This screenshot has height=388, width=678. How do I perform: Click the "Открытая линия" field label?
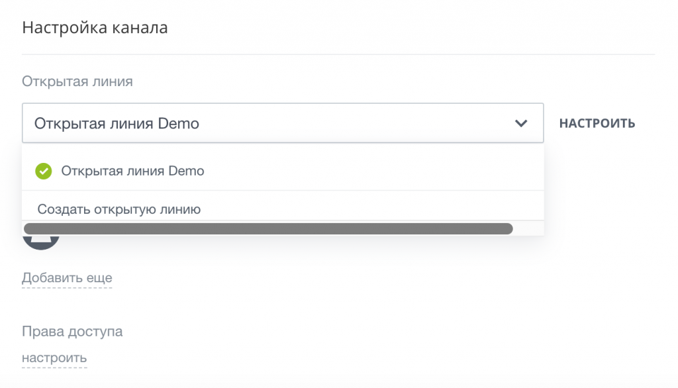point(77,81)
